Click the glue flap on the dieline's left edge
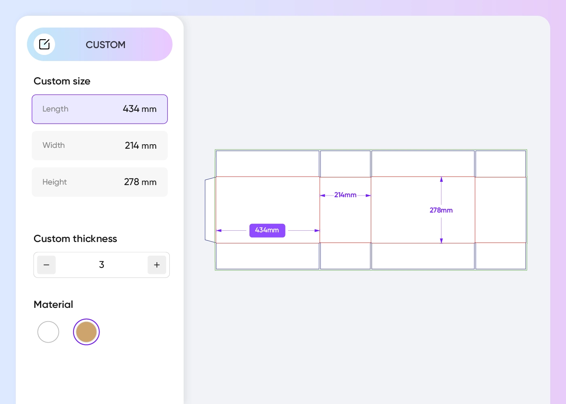 pos(210,210)
